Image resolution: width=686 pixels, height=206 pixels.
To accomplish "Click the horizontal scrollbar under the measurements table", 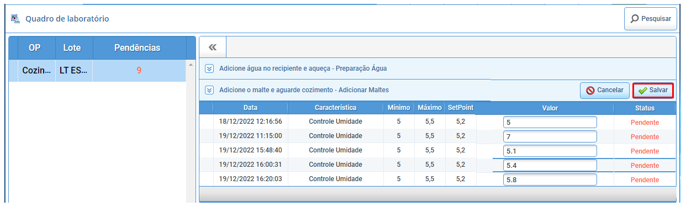I will (x=437, y=193).
